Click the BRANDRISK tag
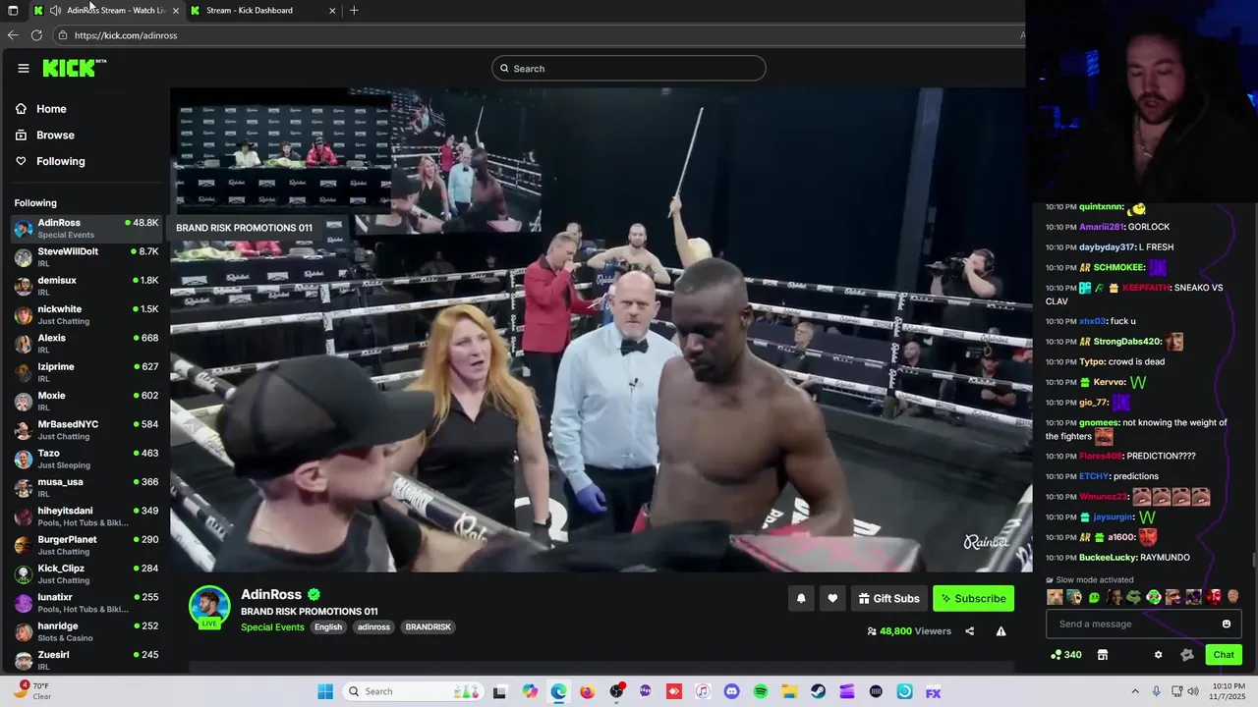Screen dimensions: 1258x707 click(428, 627)
